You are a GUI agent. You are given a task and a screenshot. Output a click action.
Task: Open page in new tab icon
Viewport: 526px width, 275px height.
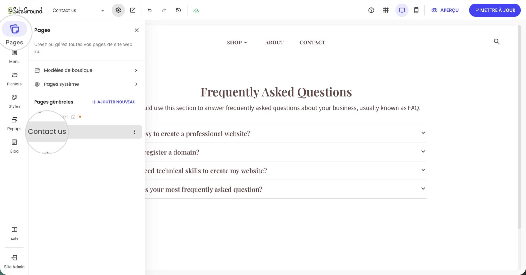tap(133, 10)
